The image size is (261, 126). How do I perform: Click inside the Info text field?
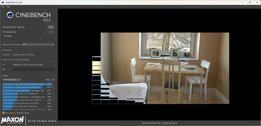coord(33,69)
